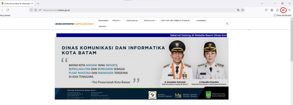Bookmark this page with the star icon
Viewport: 293px width, 105px height.
[243, 10]
